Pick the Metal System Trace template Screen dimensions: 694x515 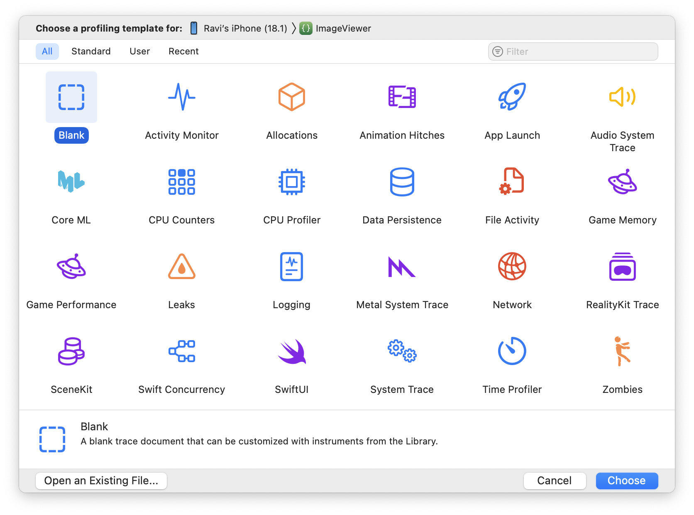[x=401, y=277]
